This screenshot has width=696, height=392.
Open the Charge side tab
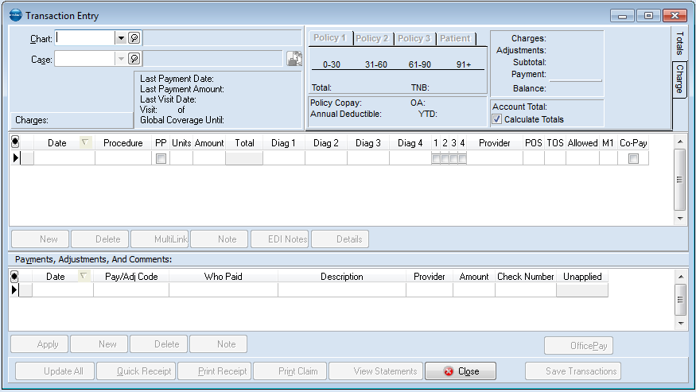coord(679,79)
